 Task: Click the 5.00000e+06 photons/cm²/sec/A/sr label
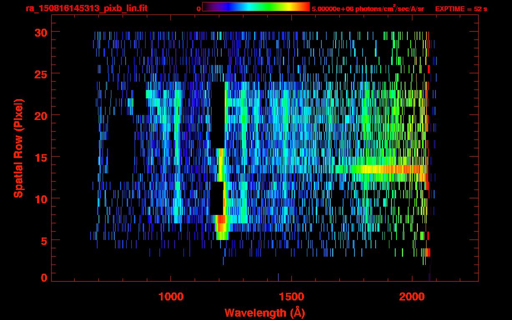click(x=368, y=8)
